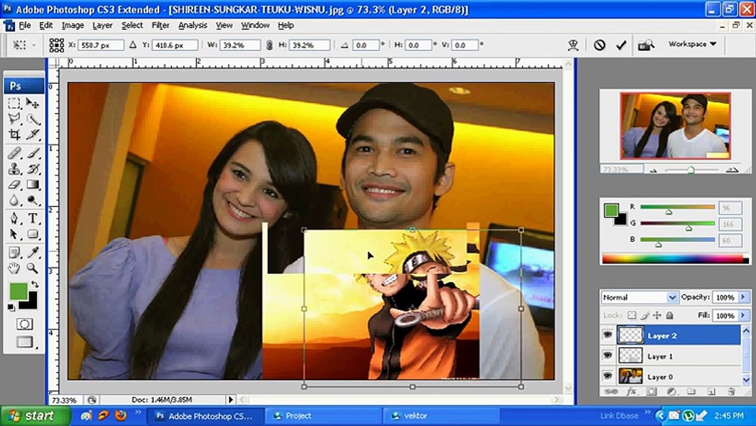The width and height of the screenshot is (756, 426).
Task: Open the Window menu
Action: click(255, 25)
